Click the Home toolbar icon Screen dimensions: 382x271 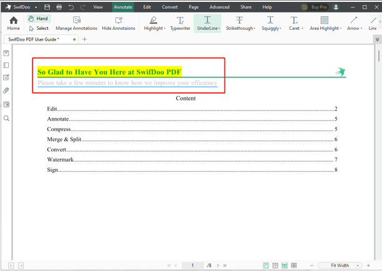tap(13, 24)
